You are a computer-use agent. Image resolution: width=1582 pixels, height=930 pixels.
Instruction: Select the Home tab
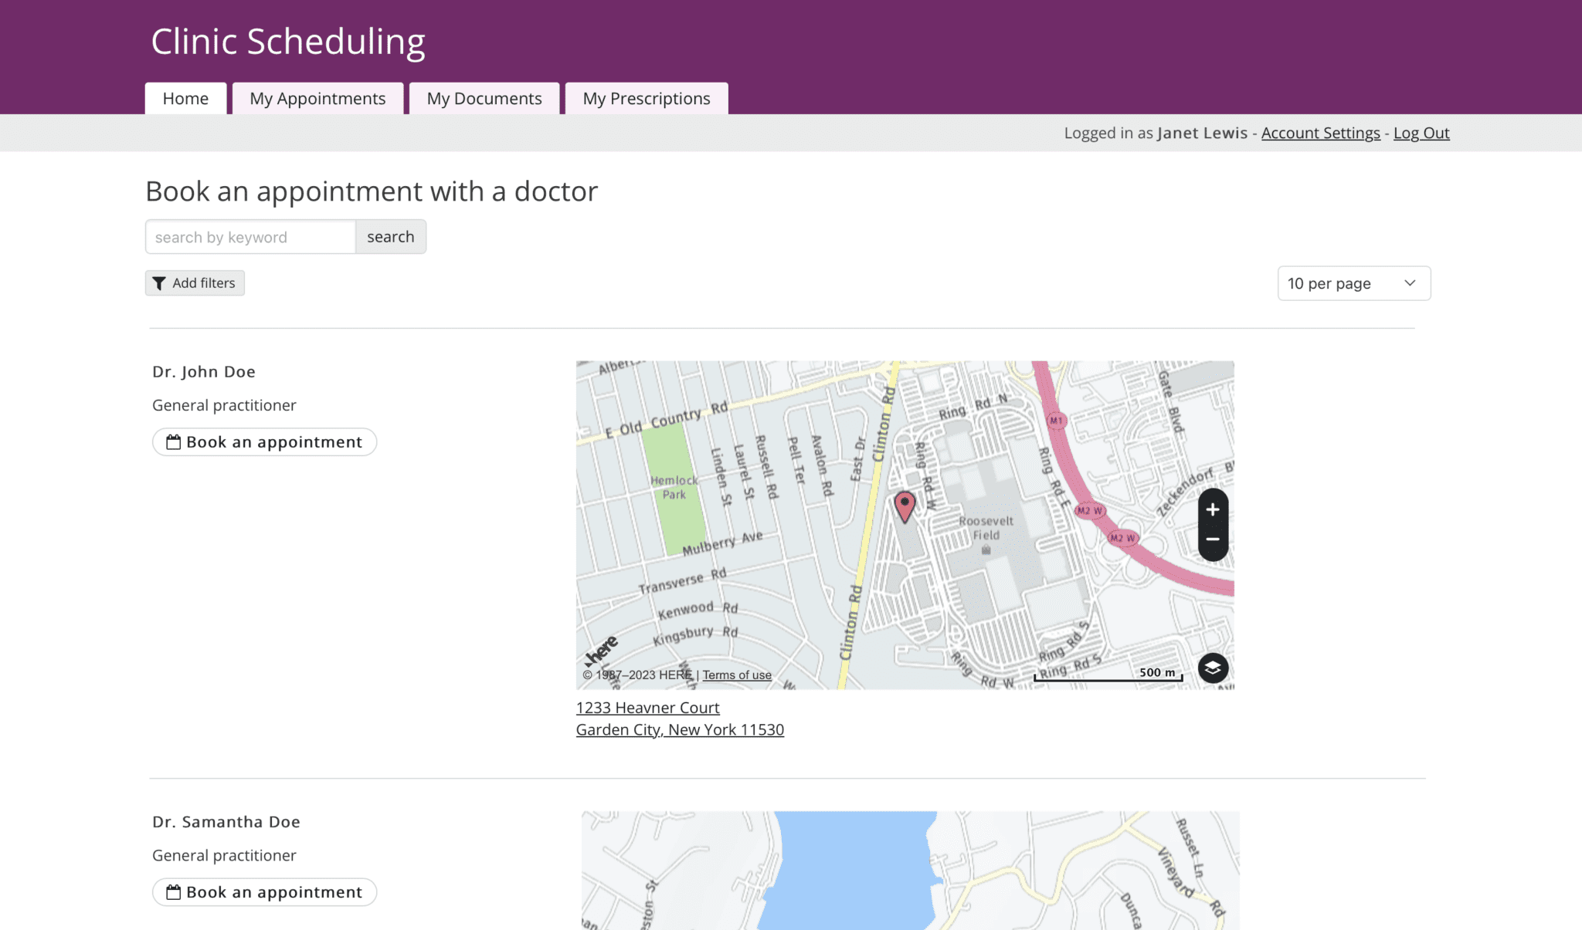coord(185,98)
